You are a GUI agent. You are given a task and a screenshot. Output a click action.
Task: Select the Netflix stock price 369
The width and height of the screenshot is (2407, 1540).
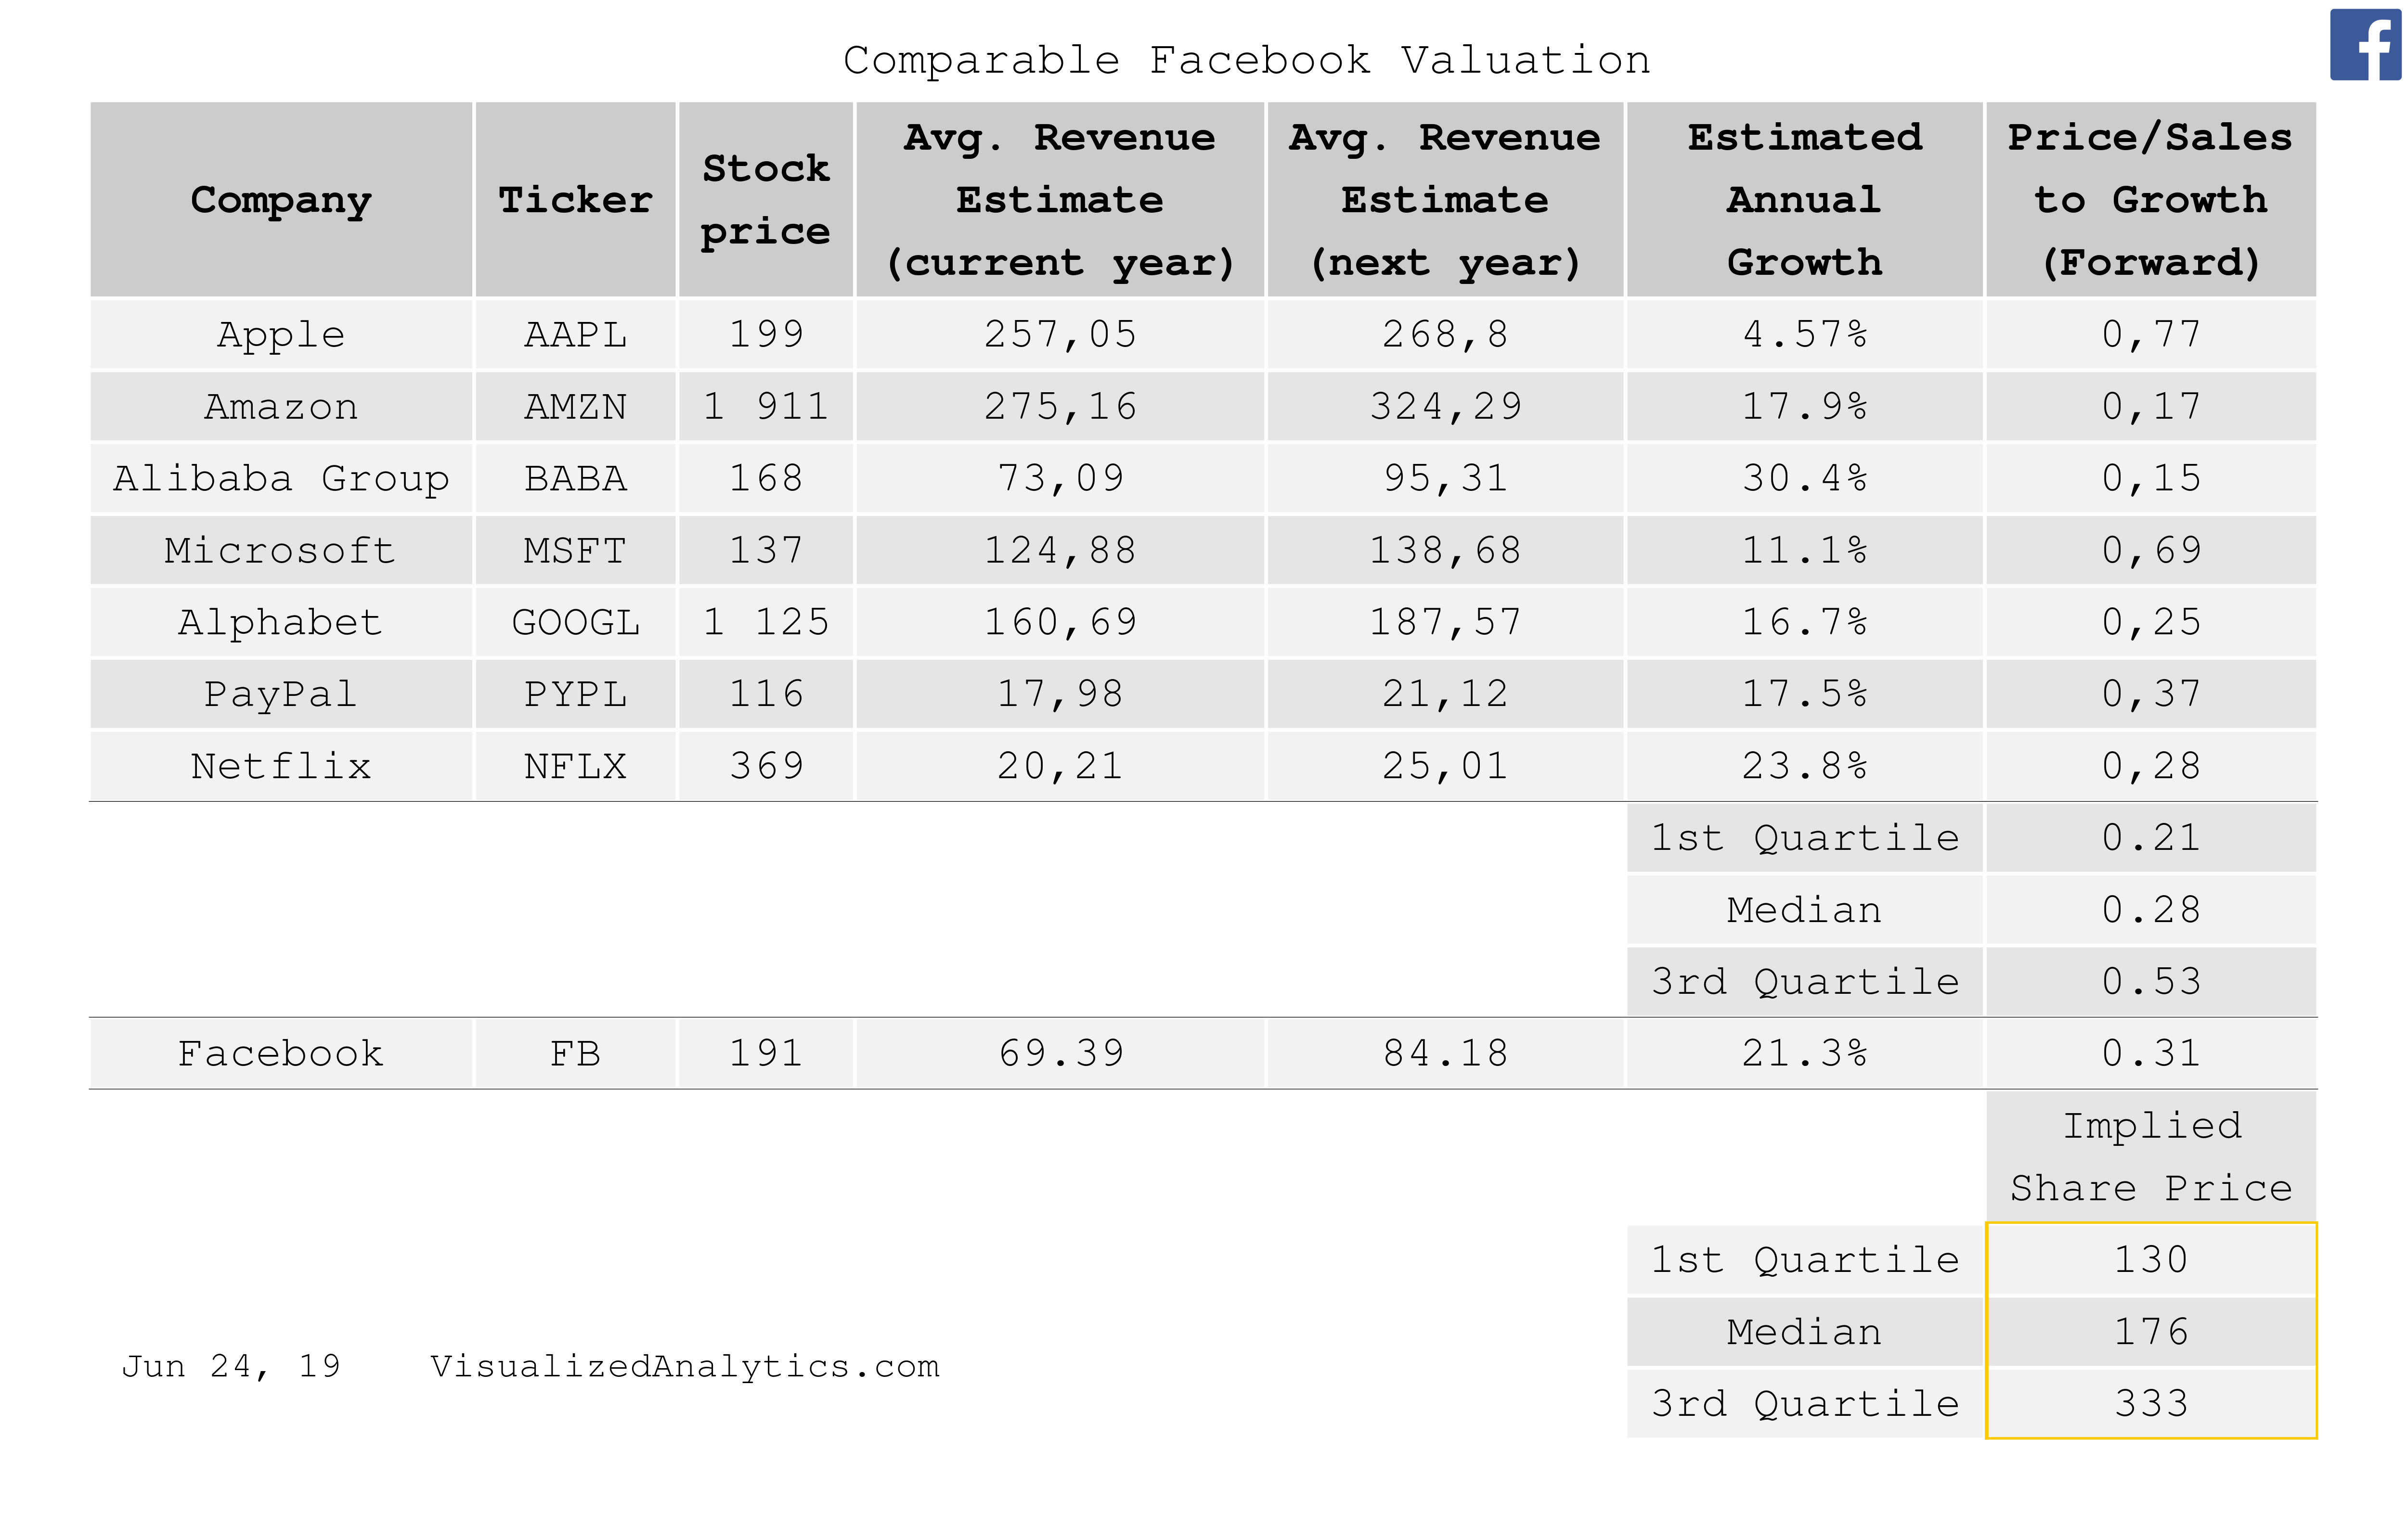pos(766,767)
